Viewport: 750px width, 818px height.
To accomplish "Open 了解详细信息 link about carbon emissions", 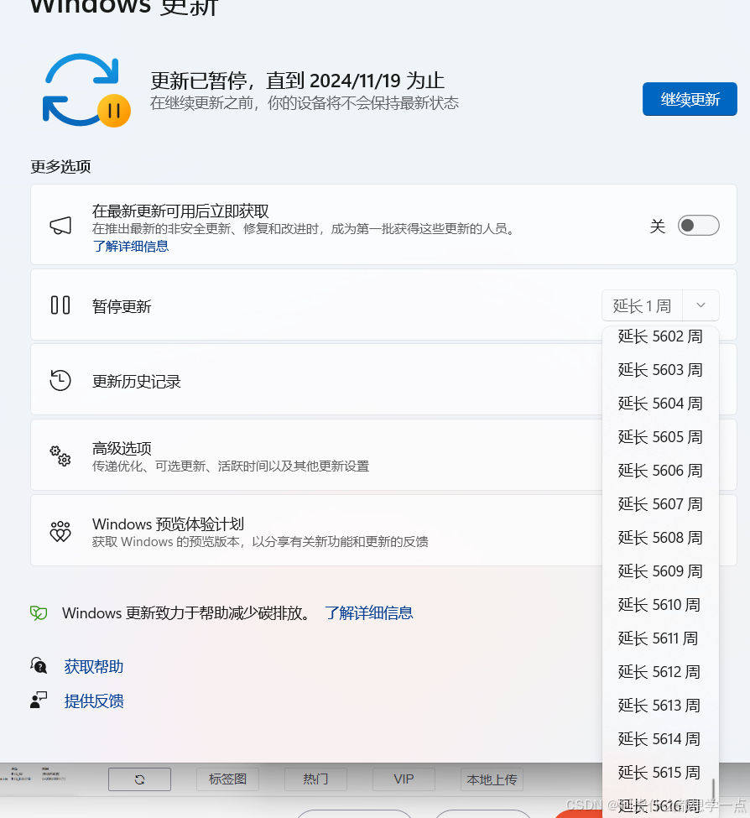I will tap(369, 613).
